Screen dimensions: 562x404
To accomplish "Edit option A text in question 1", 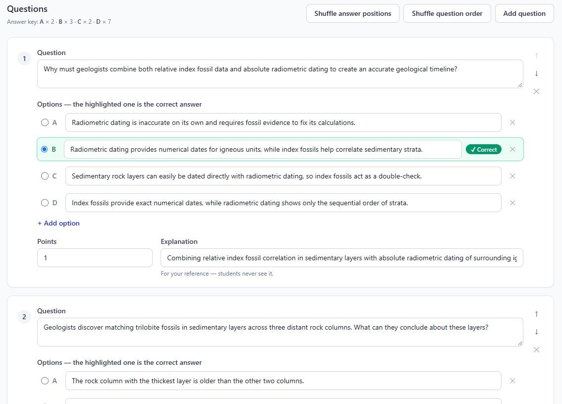I will point(283,122).
